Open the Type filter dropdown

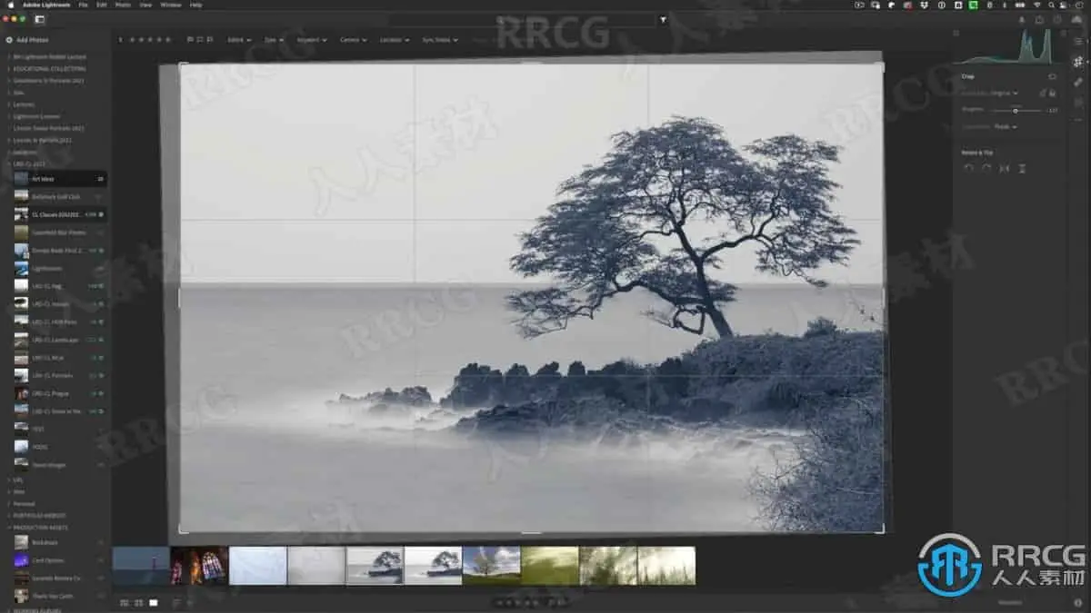tap(273, 40)
